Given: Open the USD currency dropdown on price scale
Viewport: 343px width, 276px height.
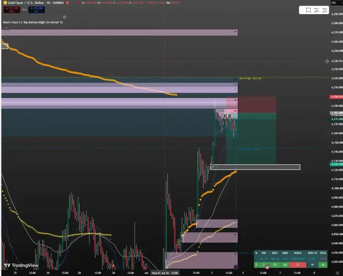Looking at the screenshot, I should pyautogui.click(x=333, y=3).
